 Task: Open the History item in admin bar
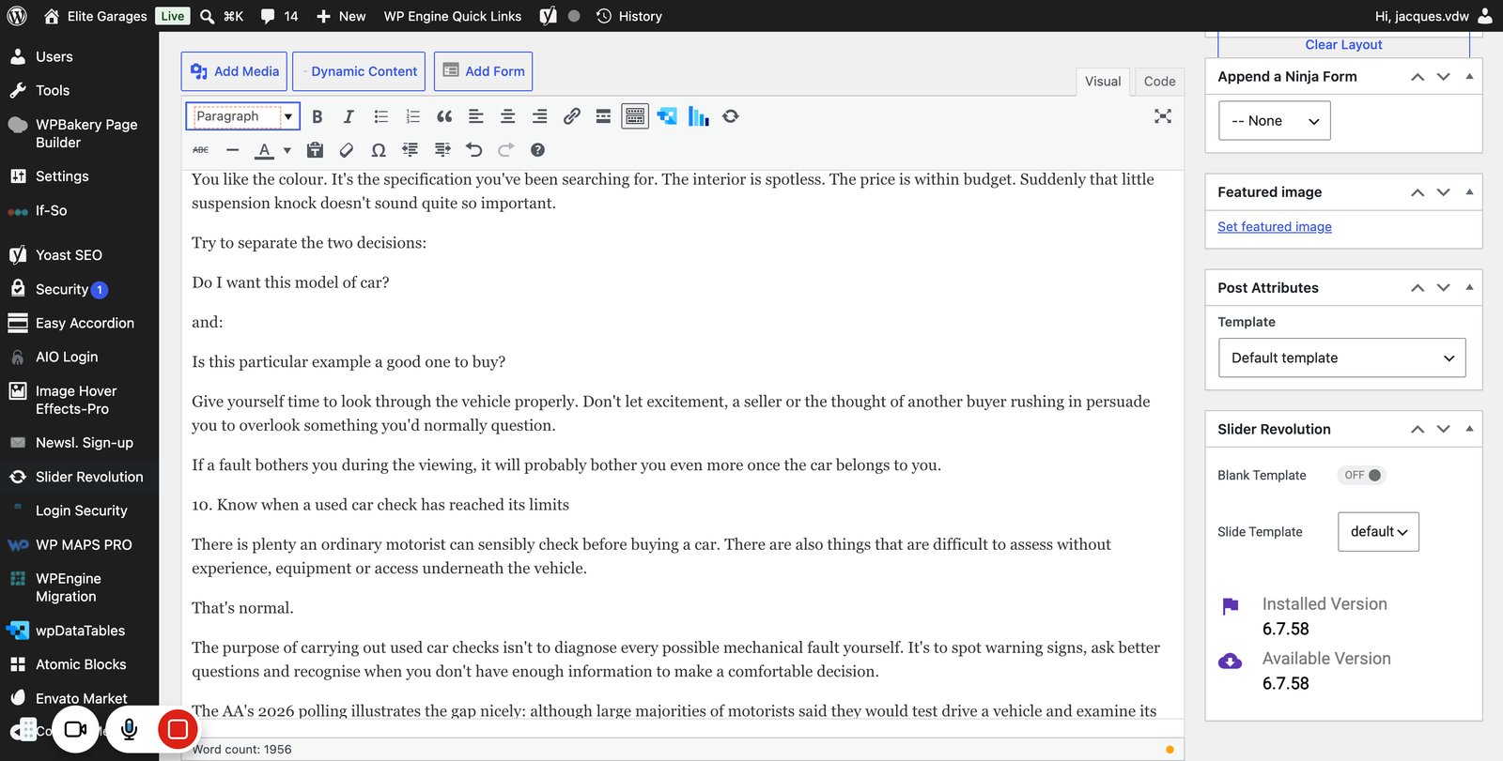[x=629, y=16]
